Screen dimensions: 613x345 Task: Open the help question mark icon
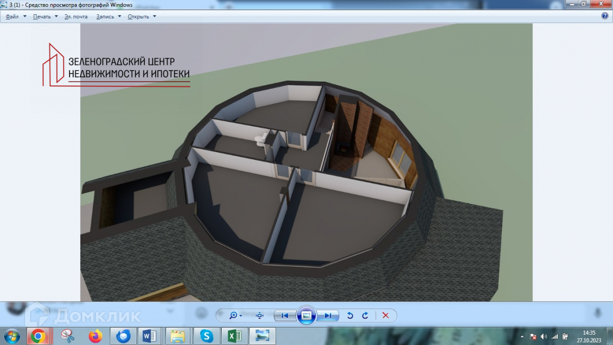(605, 16)
